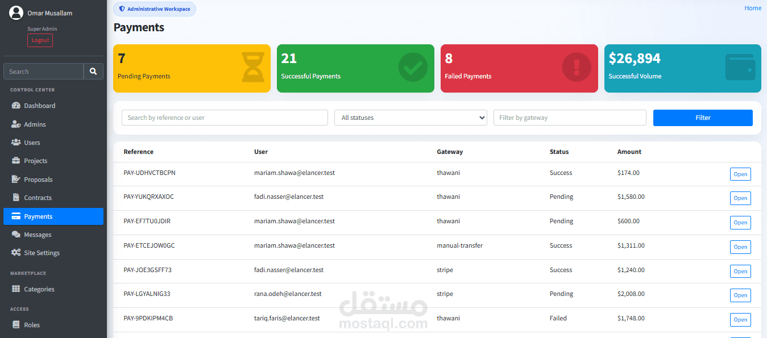Click reference PAY-UDHVCTBCPN text

pos(150,173)
